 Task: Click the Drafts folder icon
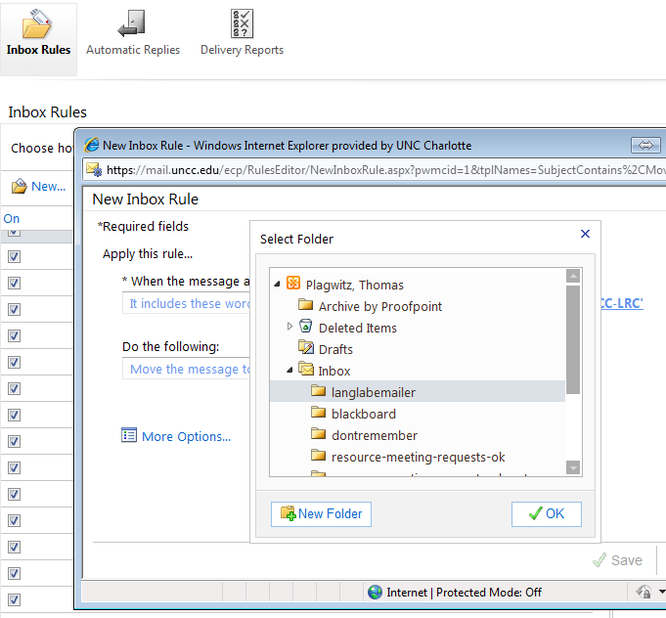tap(306, 349)
